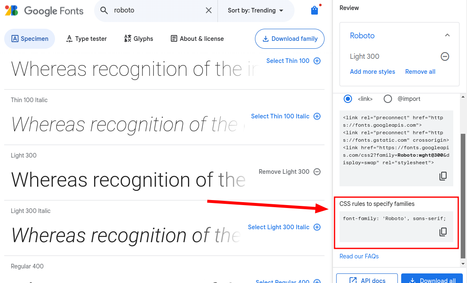
Task: Open the Read our FAQs link
Action: point(359,256)
